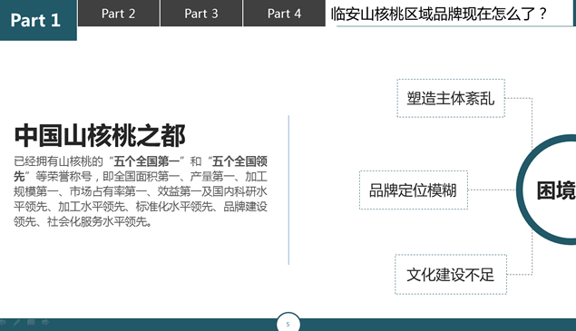Click the slide number 5 badge
576x331 pixels.
coord(288,323)
